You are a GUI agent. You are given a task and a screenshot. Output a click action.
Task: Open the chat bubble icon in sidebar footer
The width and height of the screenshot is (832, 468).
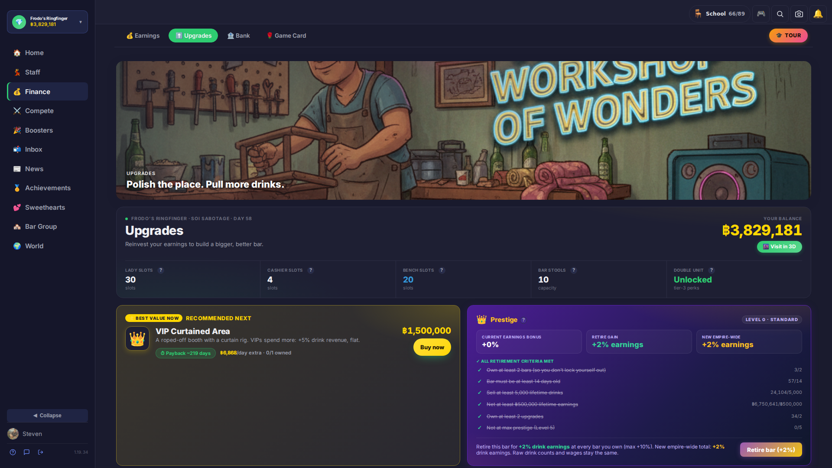pyautogui.click(x=27, y=452)
